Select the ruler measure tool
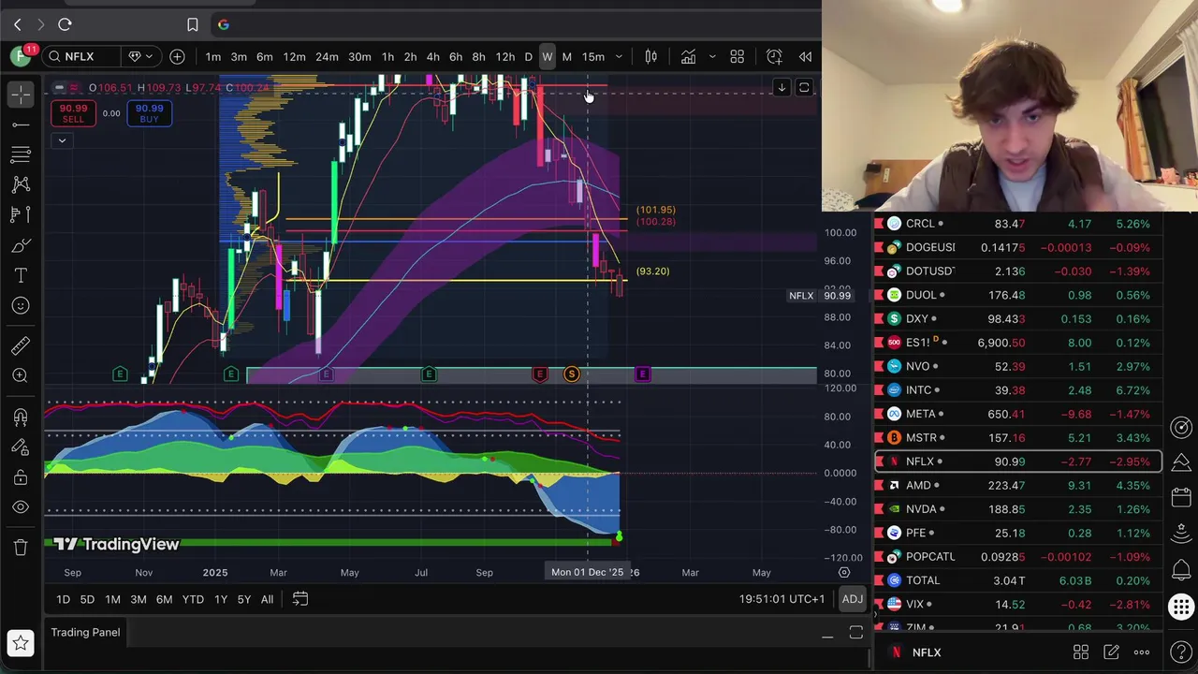The image size is (1198, 674). tap(21, 346)
